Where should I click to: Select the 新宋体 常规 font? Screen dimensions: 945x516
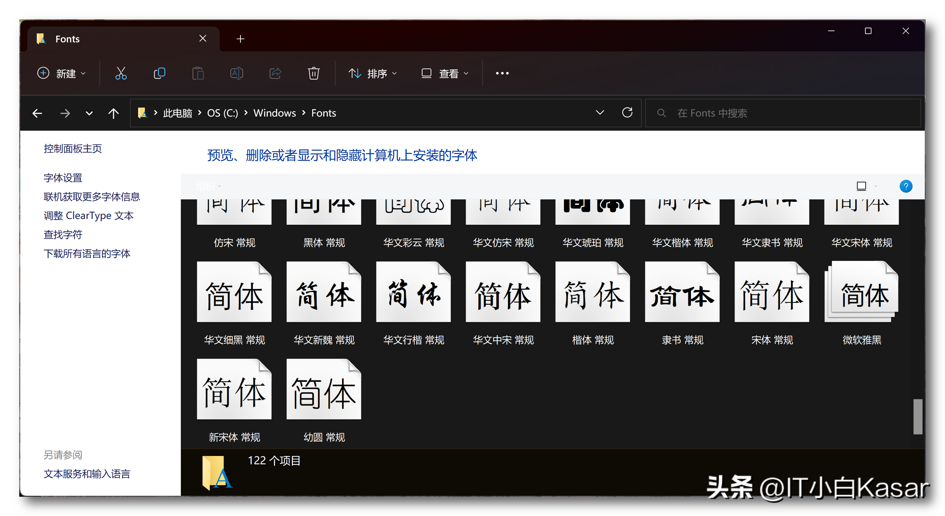tap(234, 401)
